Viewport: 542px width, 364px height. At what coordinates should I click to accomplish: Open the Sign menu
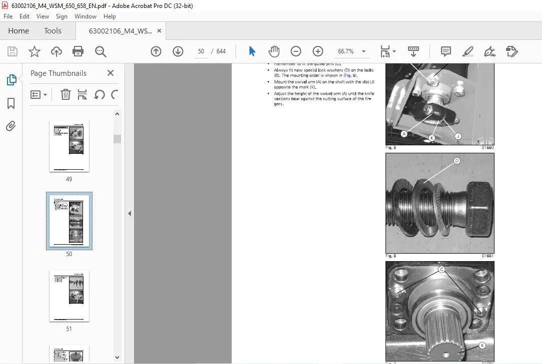61,16
